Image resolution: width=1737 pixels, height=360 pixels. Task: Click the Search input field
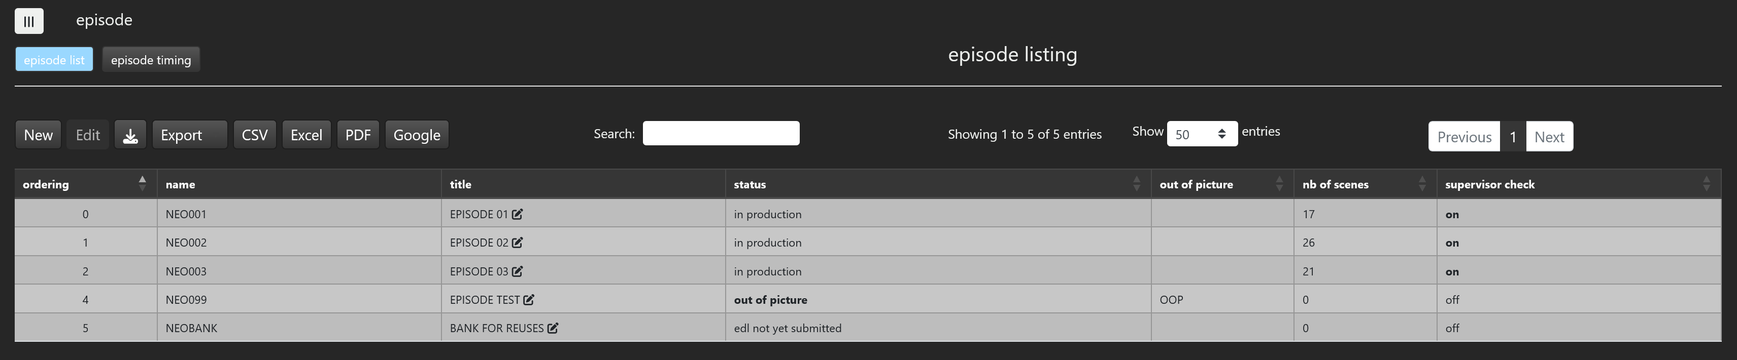tap(721, 133)
